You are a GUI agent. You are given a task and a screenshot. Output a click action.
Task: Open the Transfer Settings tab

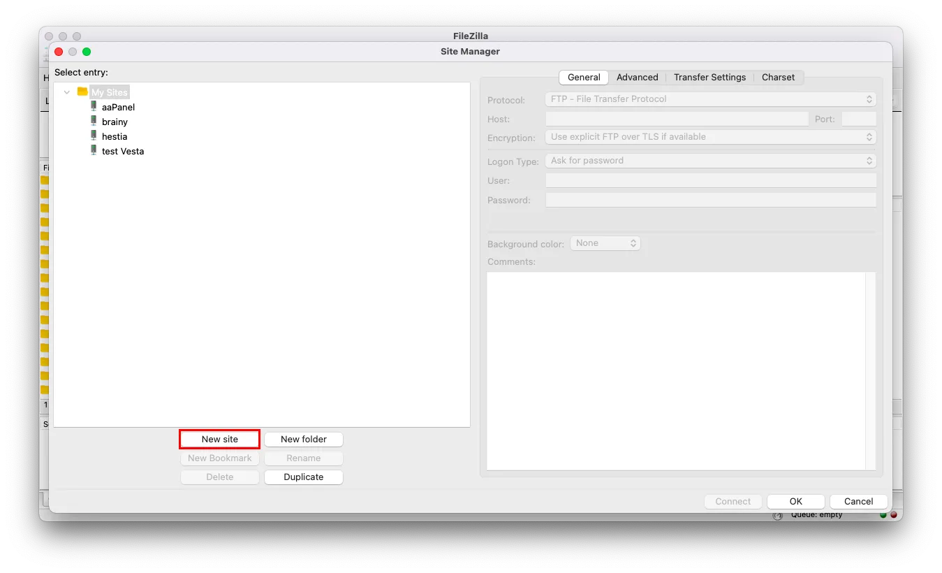(x=709, y=77)
